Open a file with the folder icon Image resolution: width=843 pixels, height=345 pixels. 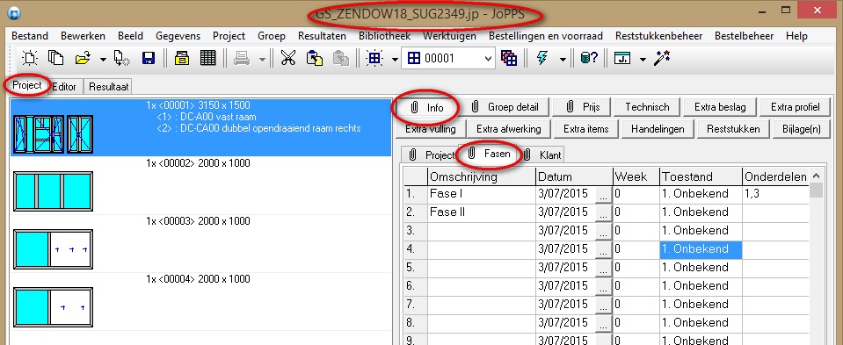[83, 58]
